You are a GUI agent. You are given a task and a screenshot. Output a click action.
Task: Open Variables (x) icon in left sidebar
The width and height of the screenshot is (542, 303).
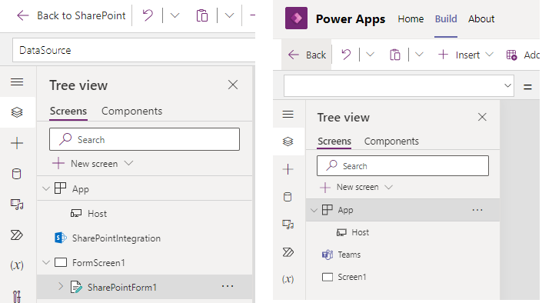pos(17,265)
